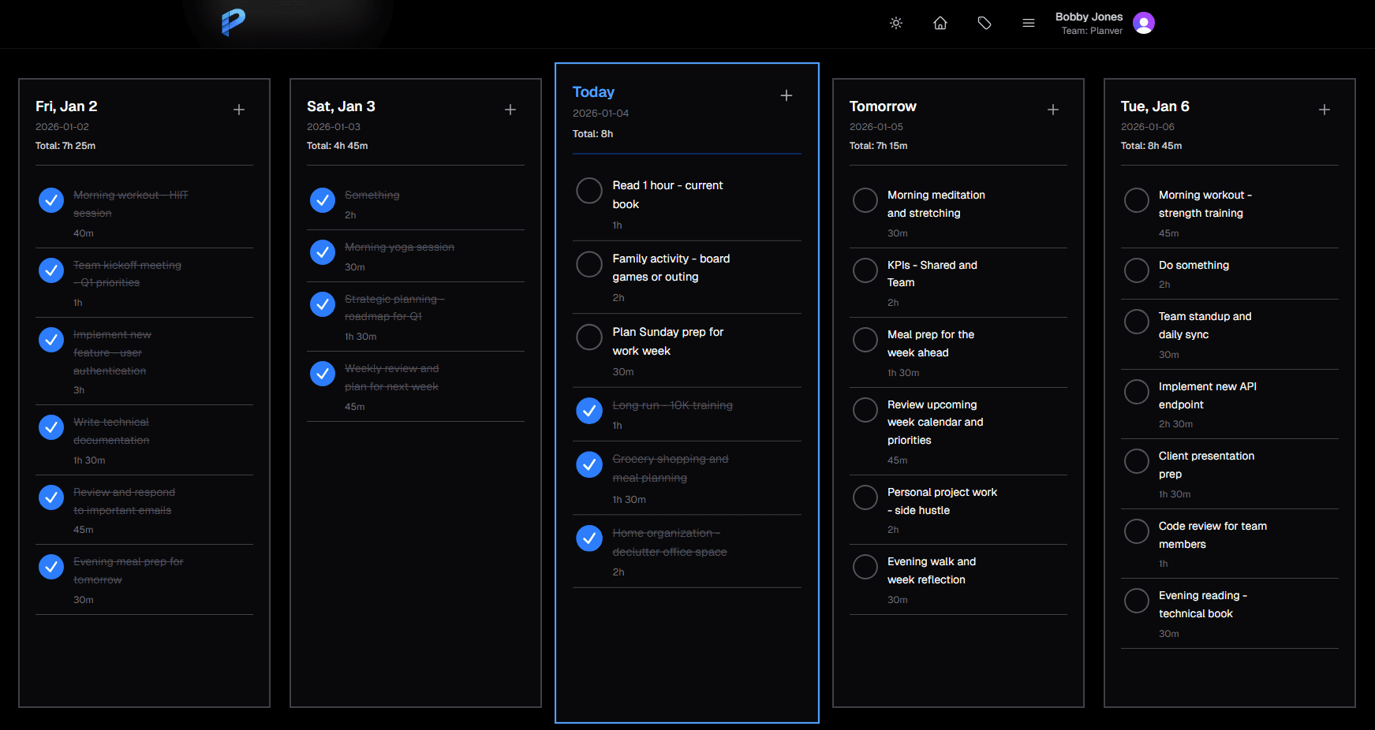Click the Planver logo icon

coord(233,22)
